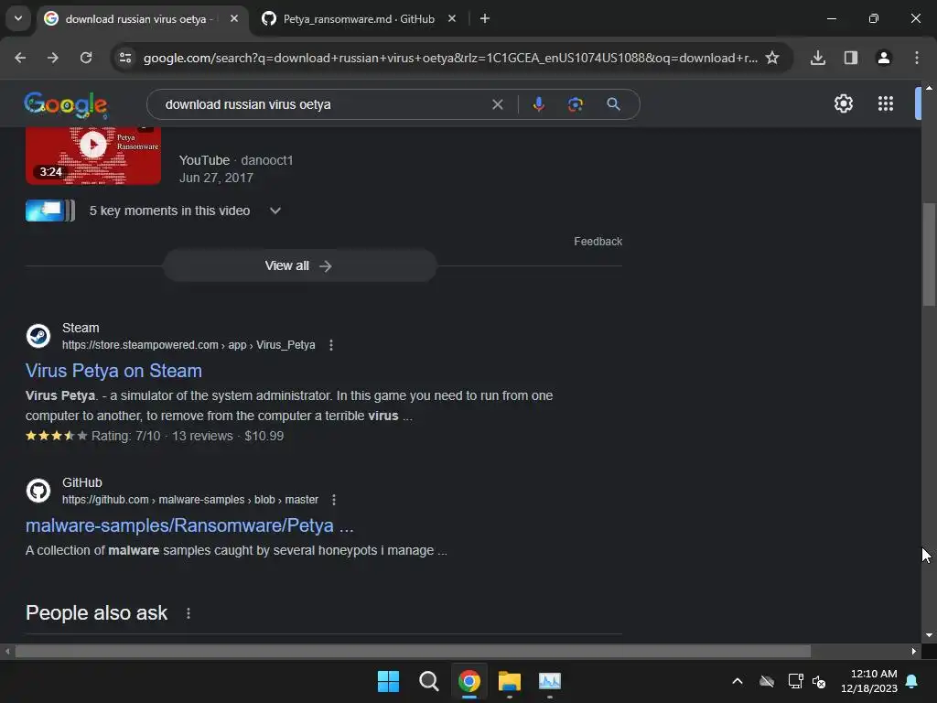Open a new browser tab
The width and height of the screenshot is (937, 703).
[485, 18]
